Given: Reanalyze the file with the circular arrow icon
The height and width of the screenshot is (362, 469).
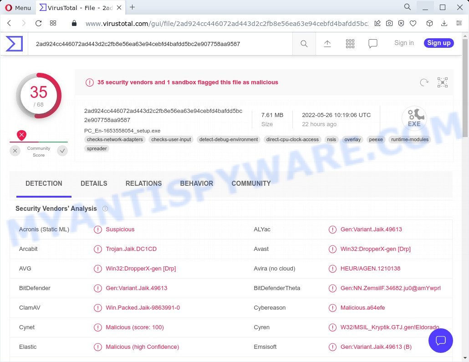Looking at the screenshot, I should 424,82.
